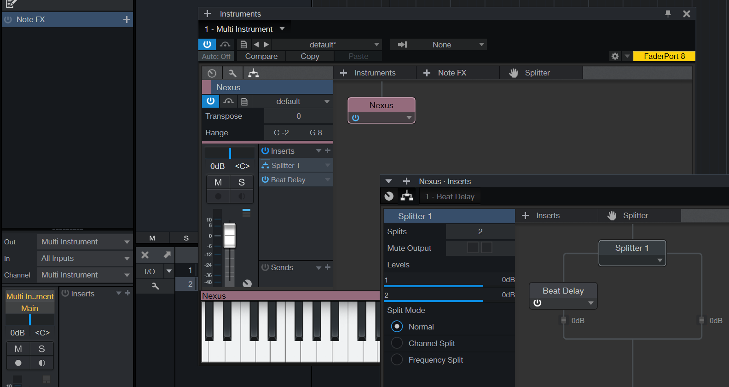
Task: Open the macro controls dial tab
Action: (212, 73)
